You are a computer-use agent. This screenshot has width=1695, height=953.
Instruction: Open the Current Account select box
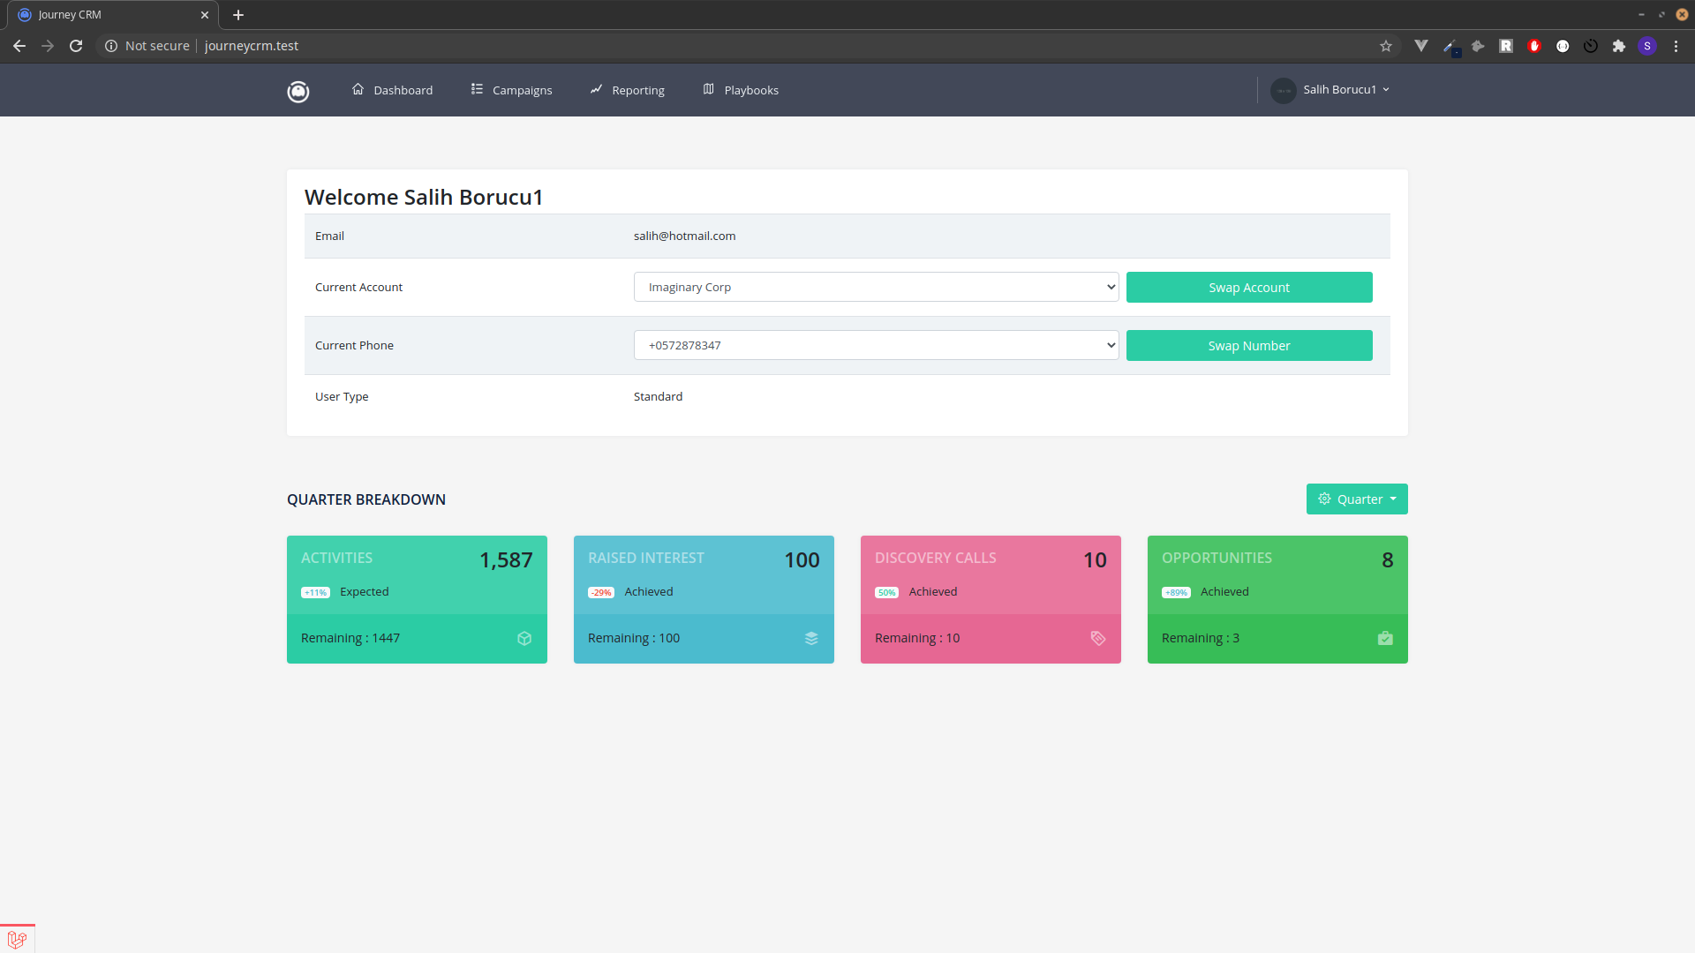(x=877, y=287)
